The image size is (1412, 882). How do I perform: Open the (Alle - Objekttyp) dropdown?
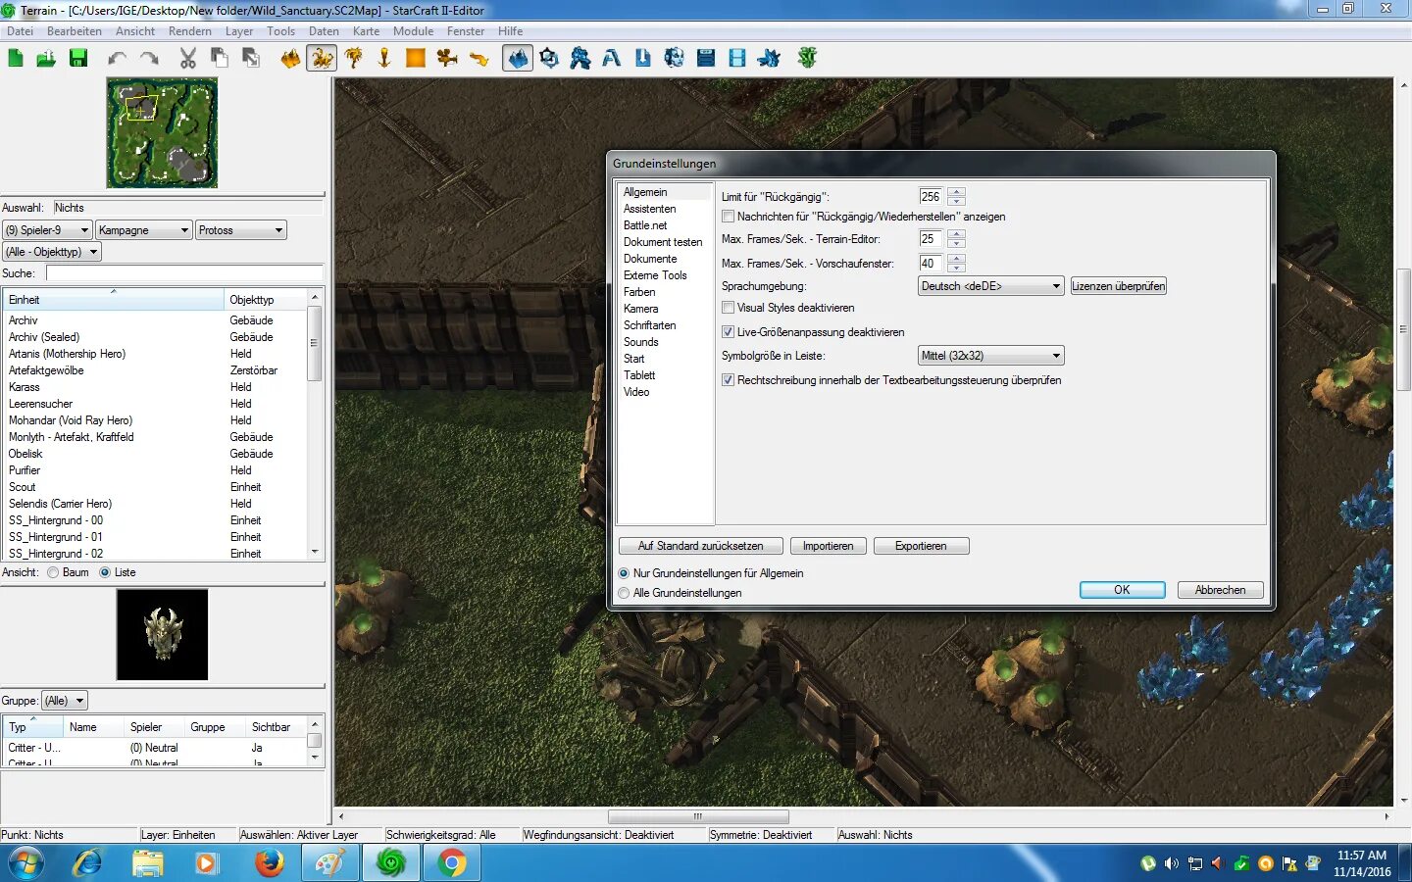pyautogui.click(x=52, y=252)
